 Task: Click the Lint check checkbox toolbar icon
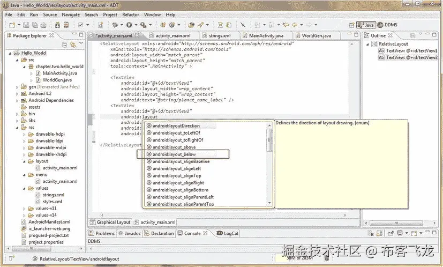point(80,25)
